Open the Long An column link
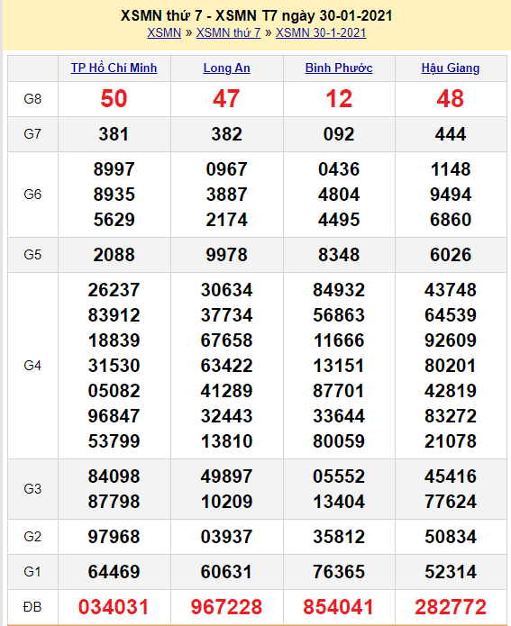 coord(226,68)
